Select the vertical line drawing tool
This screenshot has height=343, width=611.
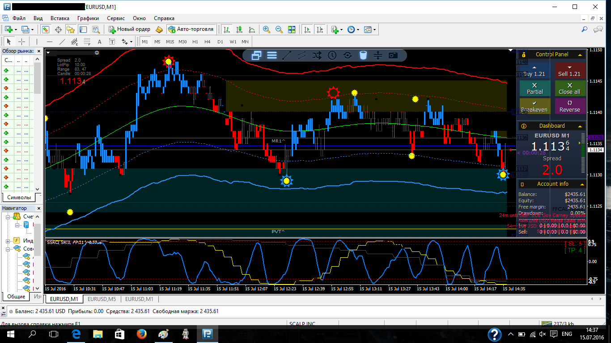[x=37, y=42]
